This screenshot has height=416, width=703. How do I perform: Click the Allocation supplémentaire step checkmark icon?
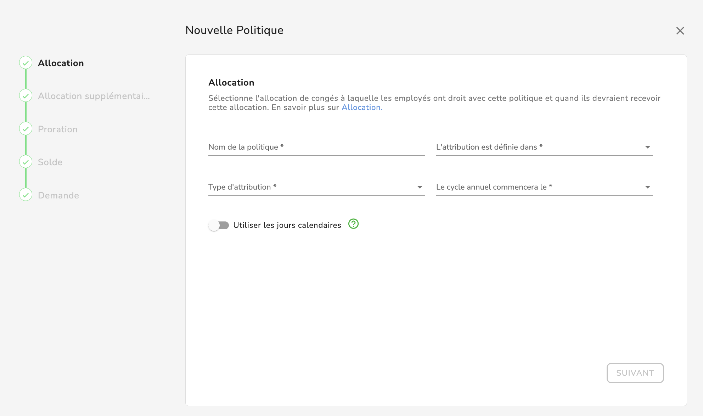coord(26,96)
